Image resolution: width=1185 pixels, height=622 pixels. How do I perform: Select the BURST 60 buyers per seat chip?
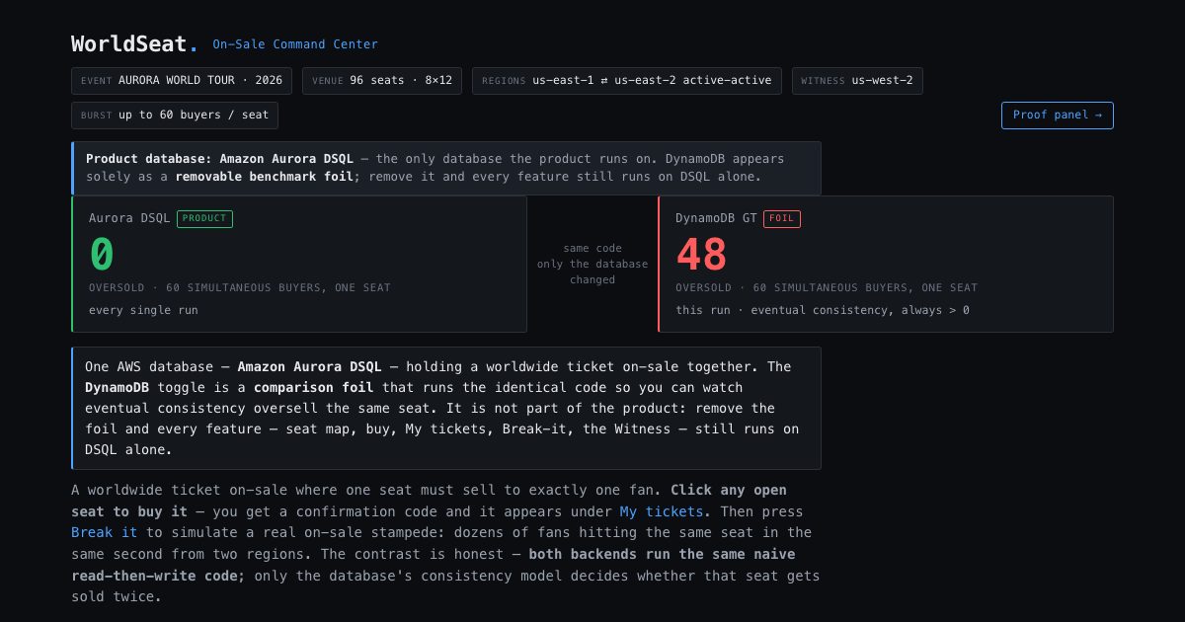click(175, 116)
